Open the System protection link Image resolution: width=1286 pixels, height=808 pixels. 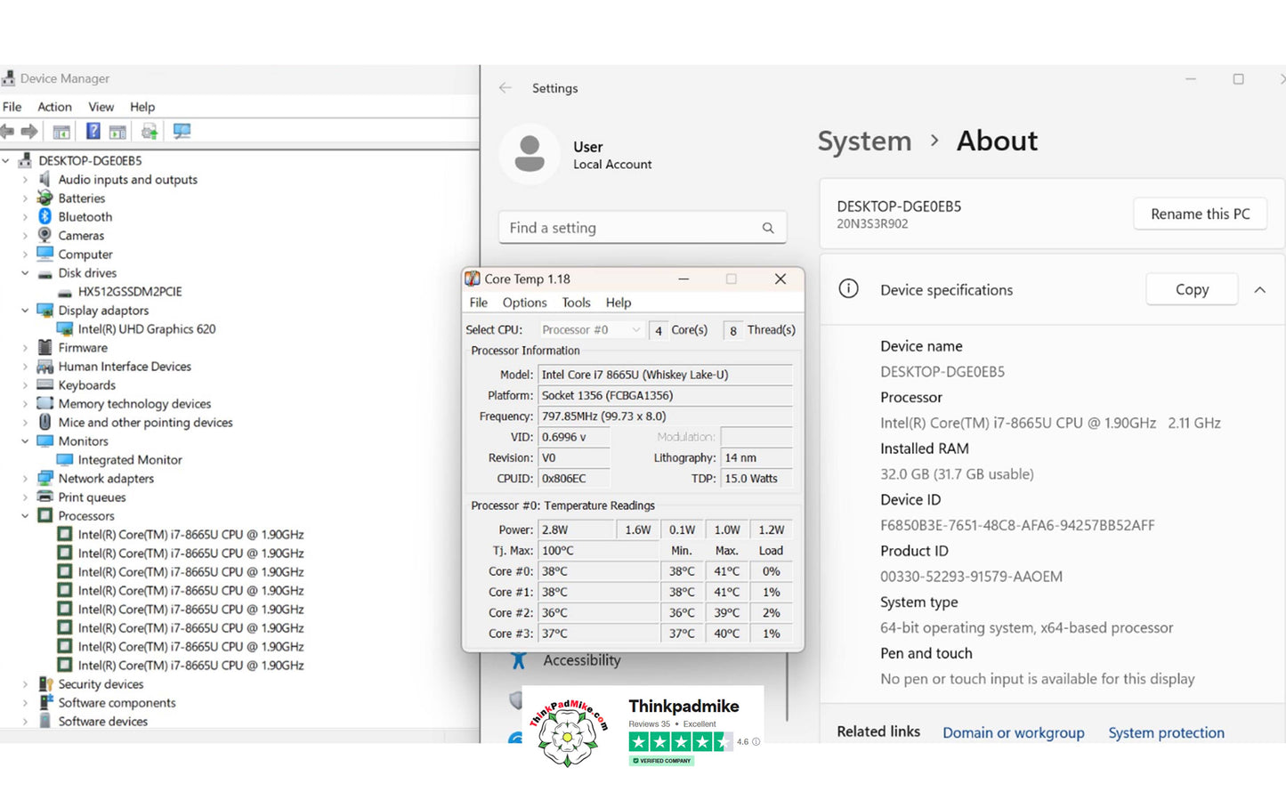point(1166,732)
